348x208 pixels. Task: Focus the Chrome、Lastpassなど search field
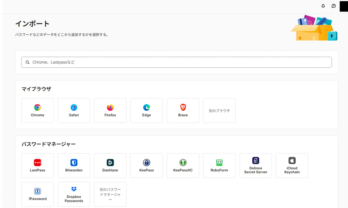[x=177, y=62]
